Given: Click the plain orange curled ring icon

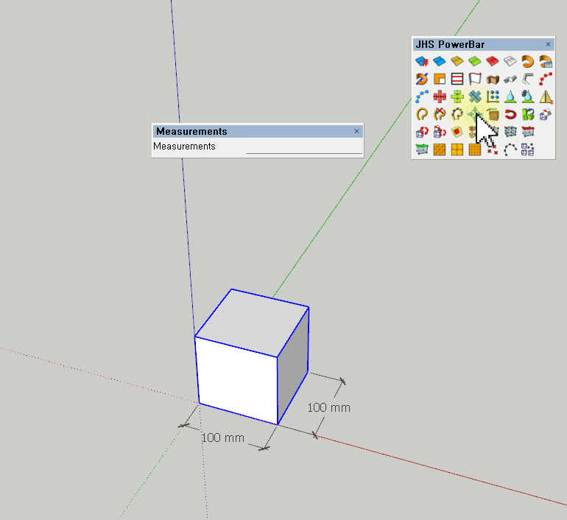Looking at the screenshot, I should point(528,61).
